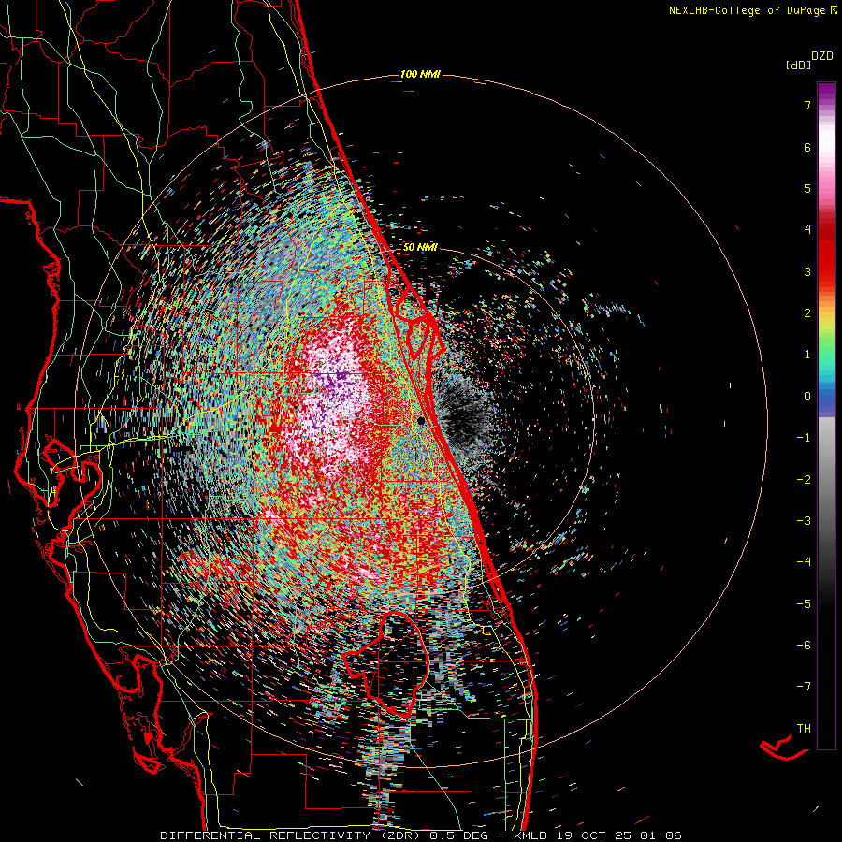
Task: Click the 0.5 DEG elevation label
Action: point(459,835)
